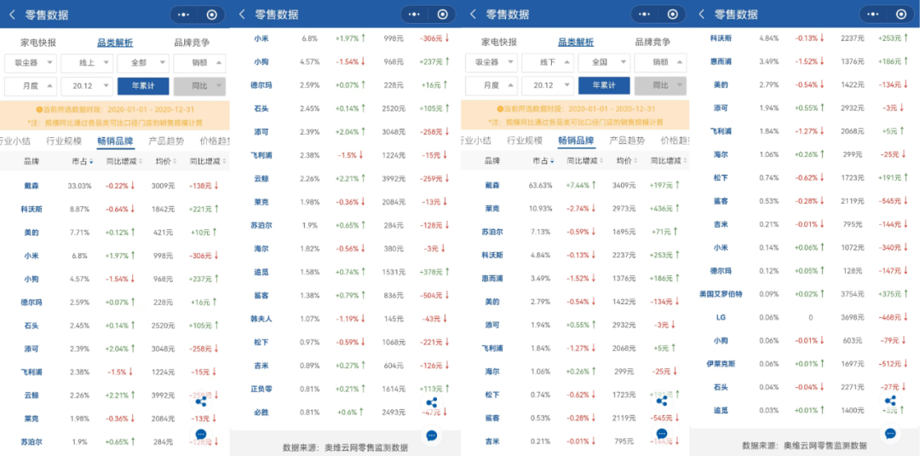Select the 追觅 brand priced 1531元
Viewport: 920px width, 456px height.
coord(262,272)
